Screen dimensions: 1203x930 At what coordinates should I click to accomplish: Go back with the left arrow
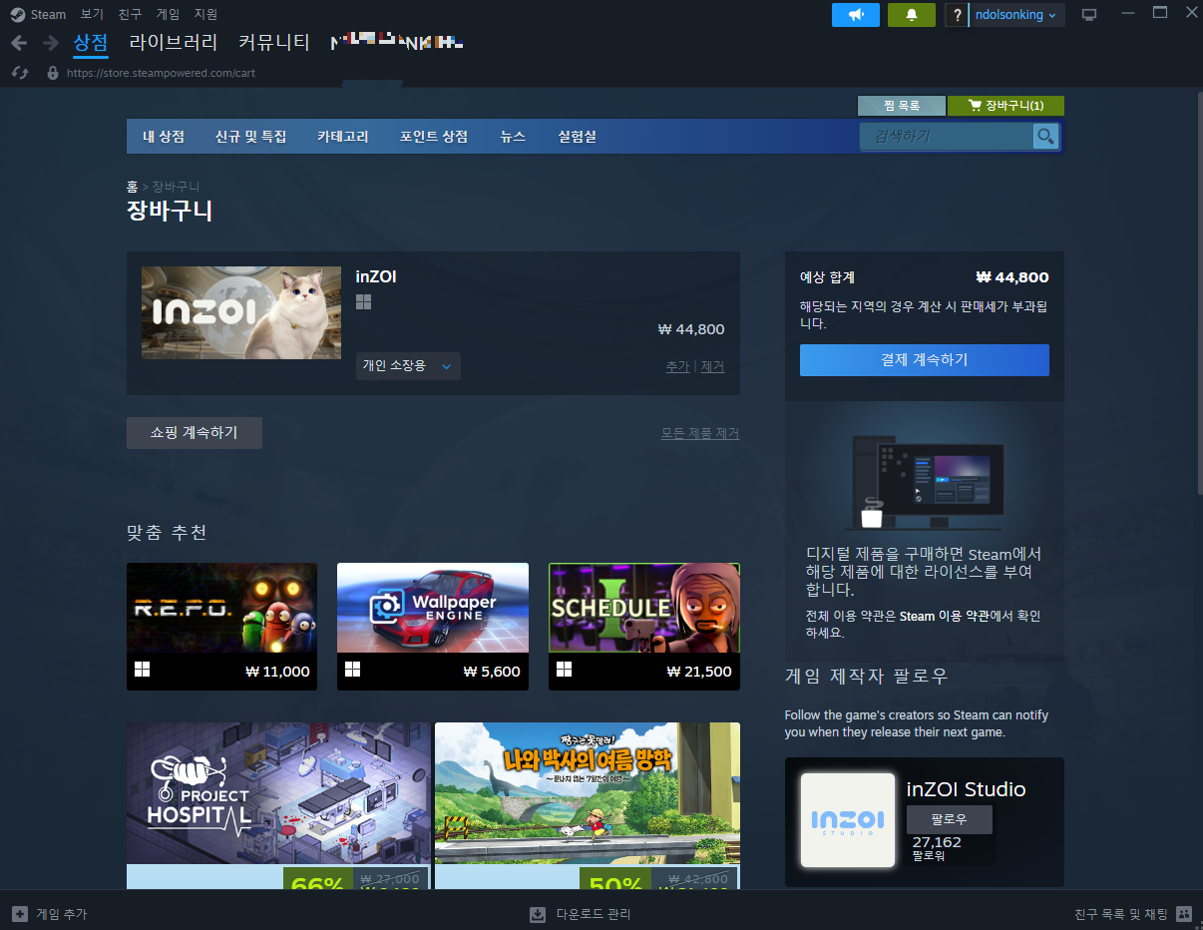19,43
